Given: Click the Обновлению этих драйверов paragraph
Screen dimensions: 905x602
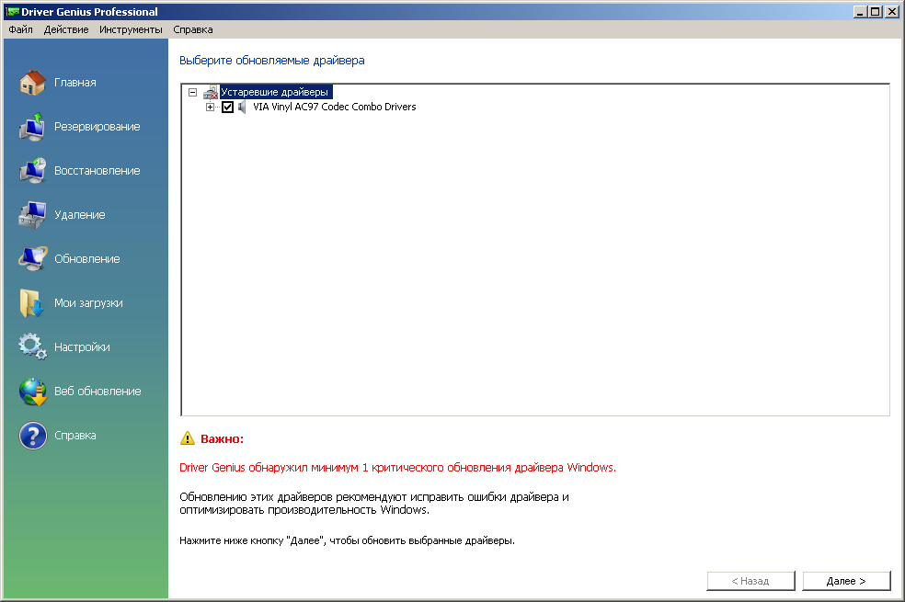Looking at the screenshot, I should (374, 504).
